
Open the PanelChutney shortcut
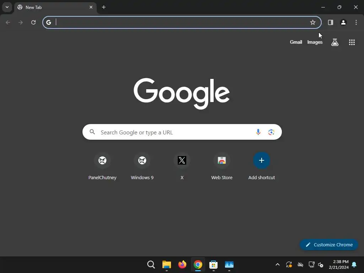point(102,166)
